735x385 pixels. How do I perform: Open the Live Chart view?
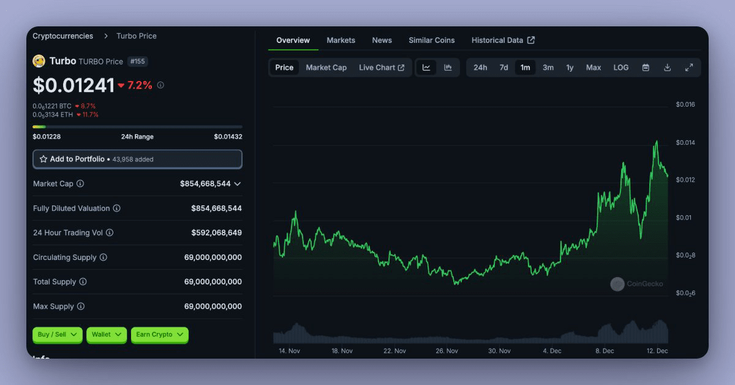382,67
